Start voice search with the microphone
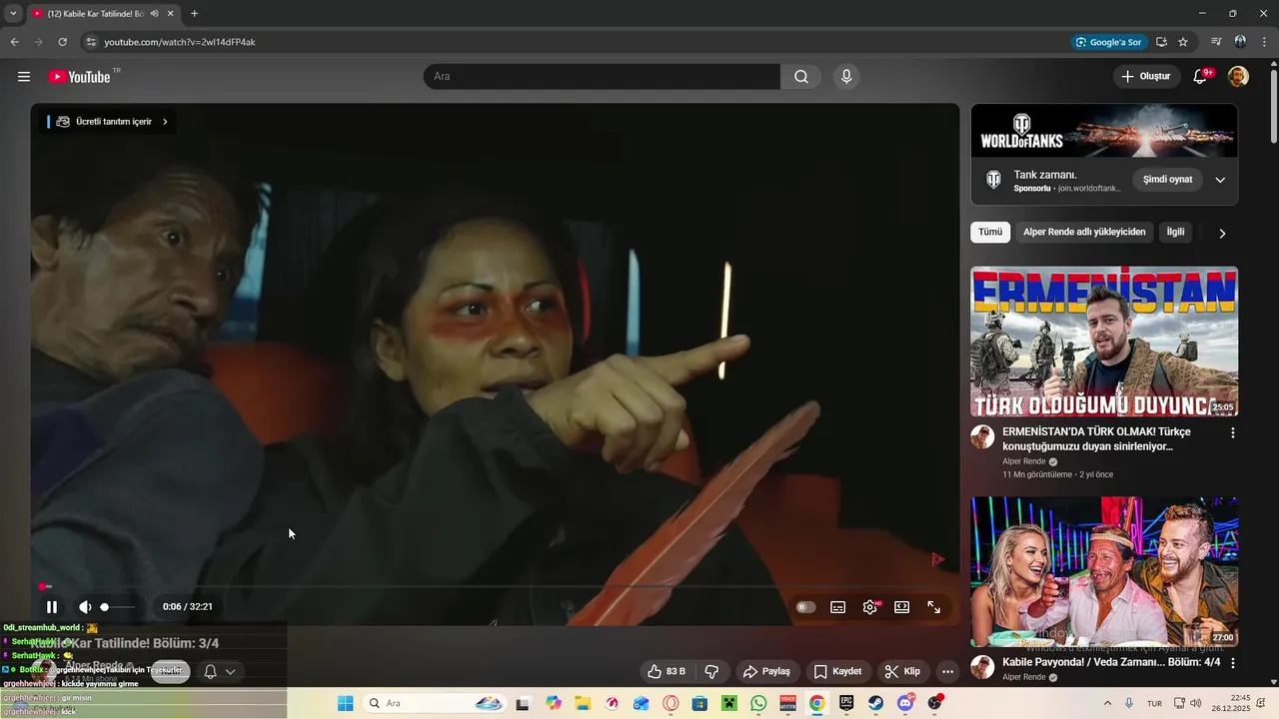 846,77
